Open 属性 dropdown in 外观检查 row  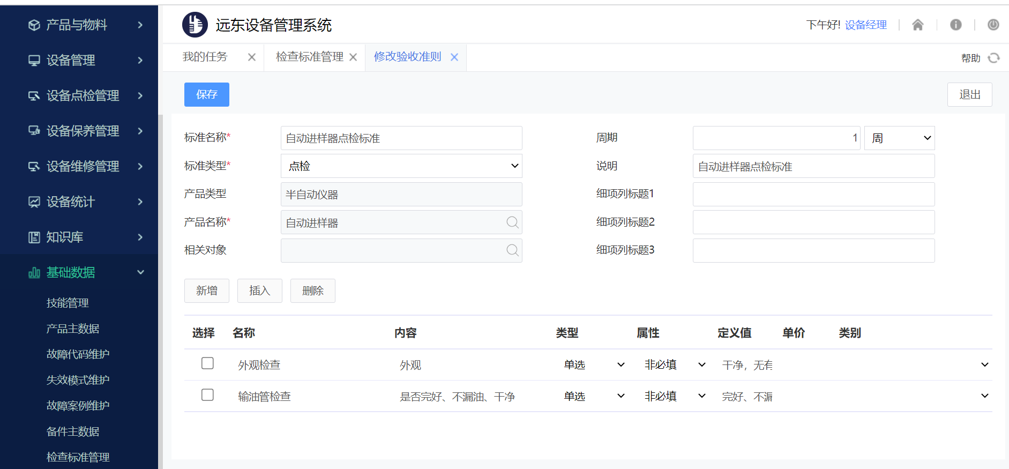click(675, 365)
